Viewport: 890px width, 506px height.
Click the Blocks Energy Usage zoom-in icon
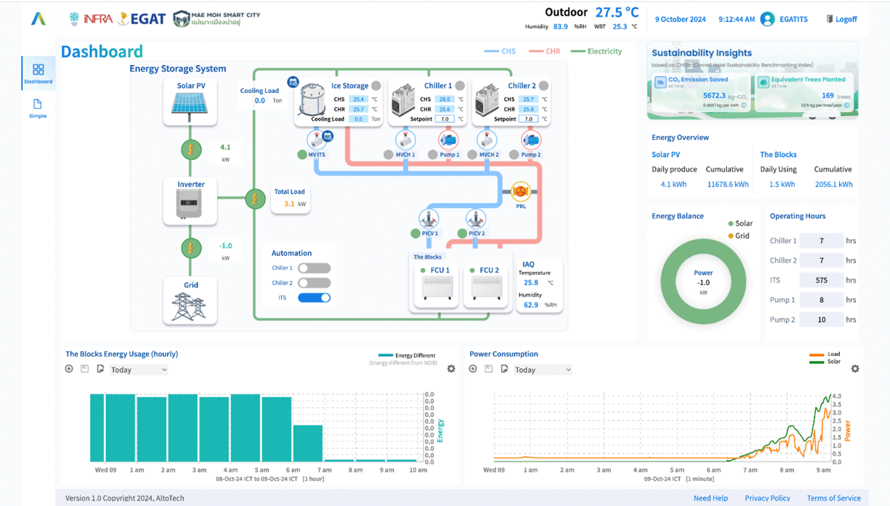click(x=69, y=369)
